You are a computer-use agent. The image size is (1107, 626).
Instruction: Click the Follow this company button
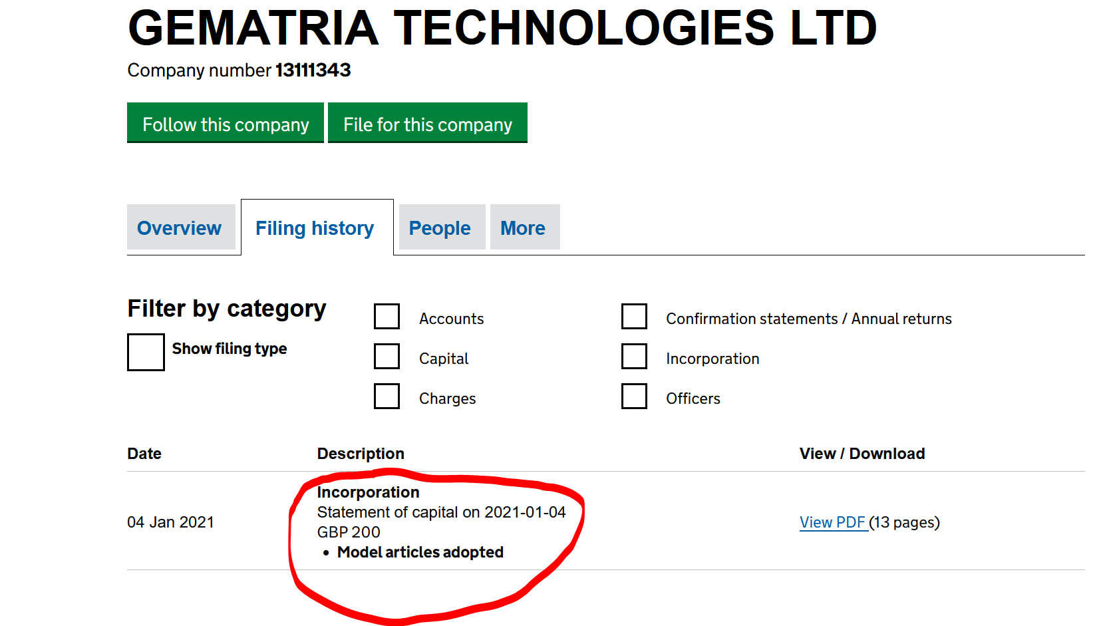(226, 123)
